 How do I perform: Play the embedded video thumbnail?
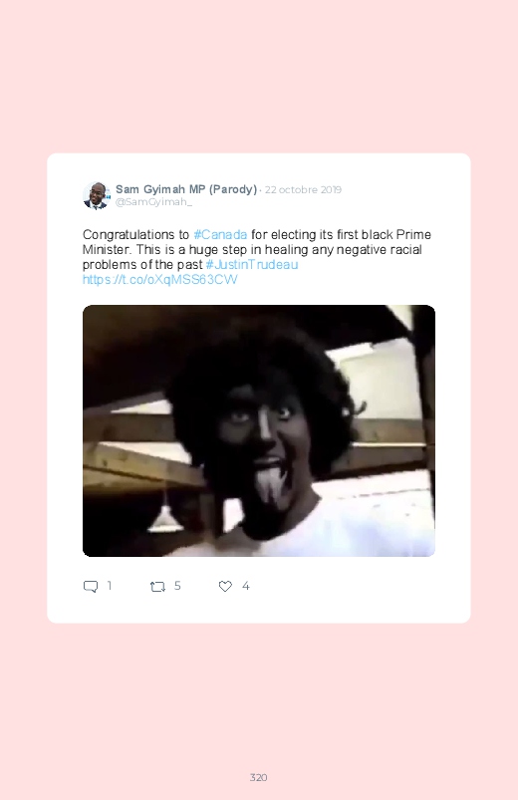259,430
